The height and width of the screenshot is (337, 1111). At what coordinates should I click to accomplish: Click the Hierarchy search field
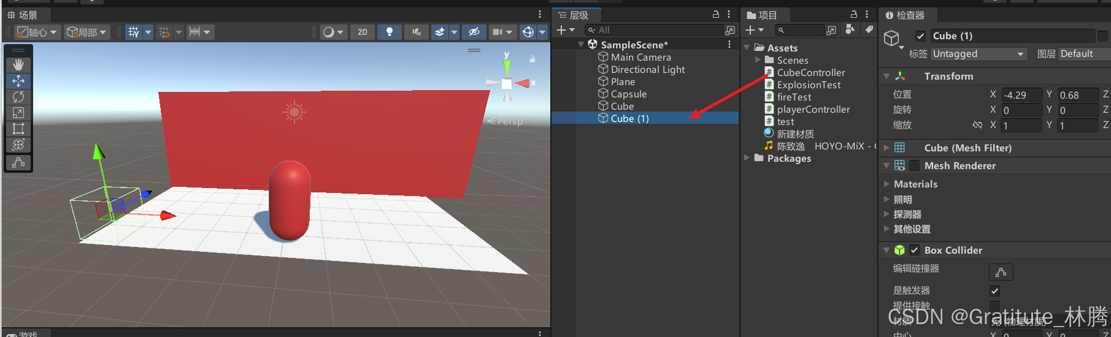tap(654, 30)
